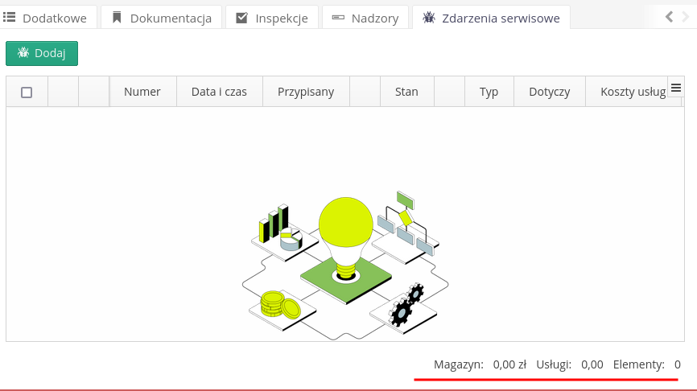Click the bug icon on Zdarzenia serwisowe tab

coord(430,18)
